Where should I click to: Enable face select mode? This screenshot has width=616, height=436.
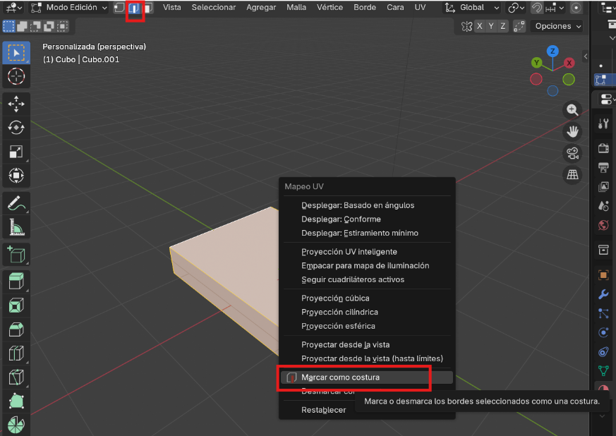pyautogui.click(x=147, y=8)
